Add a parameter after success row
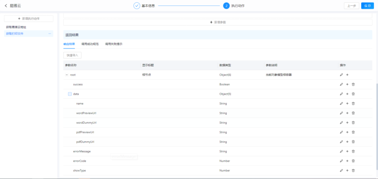Image resolution: width=378 pixels, height=179 pixels. click(x=347, y=84)
